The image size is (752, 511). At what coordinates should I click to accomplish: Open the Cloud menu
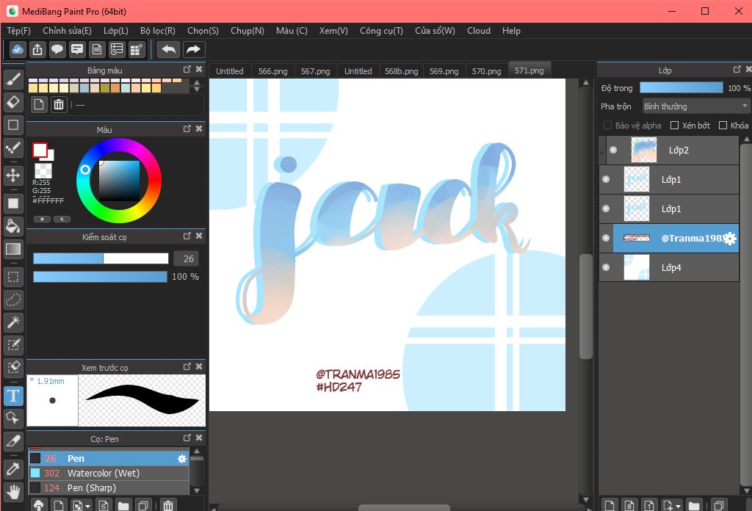(479, 31)
